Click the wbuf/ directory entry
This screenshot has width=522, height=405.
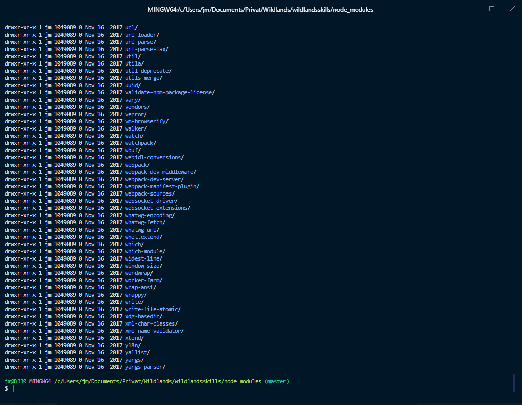[133, 150]
